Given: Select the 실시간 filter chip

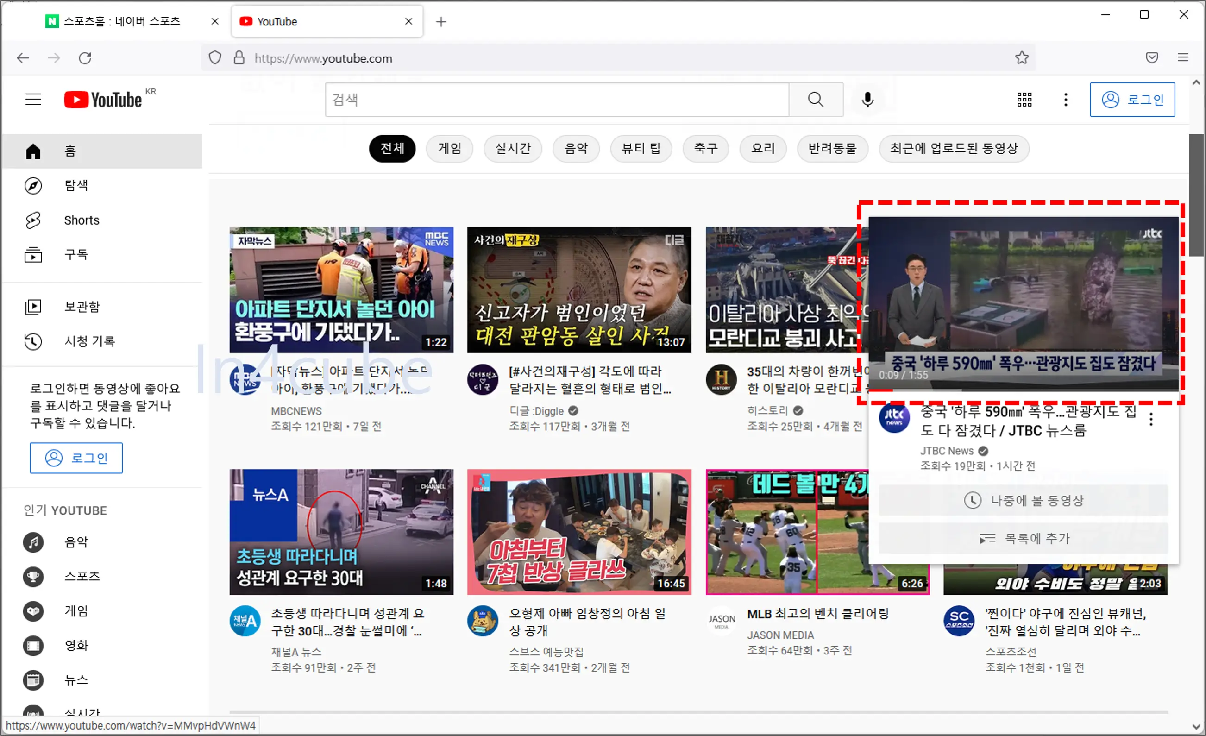Looking at the screenshot, I should 512,148.
